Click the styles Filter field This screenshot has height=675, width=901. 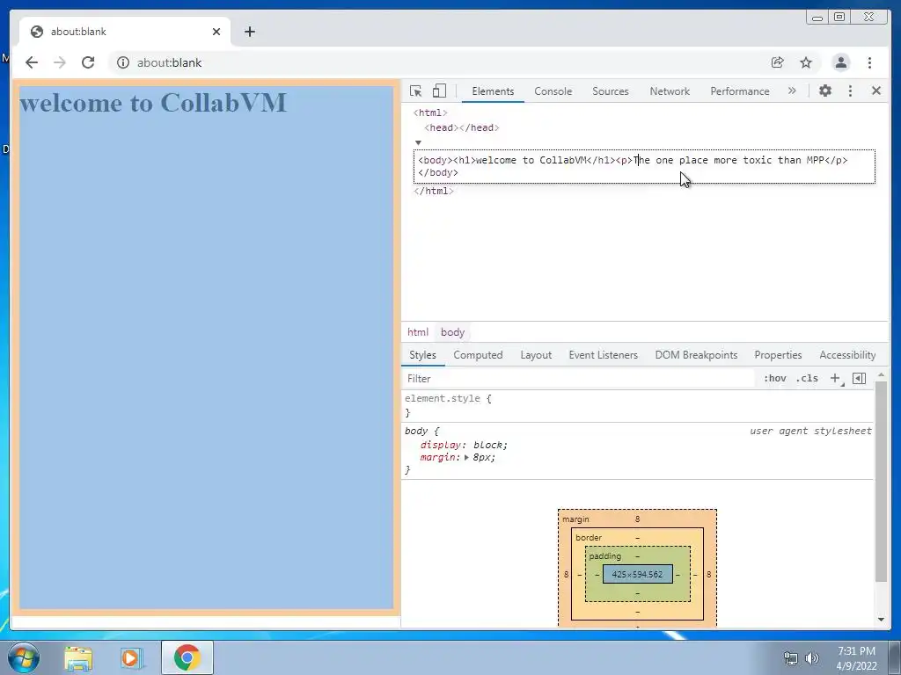tap(579, 378)
